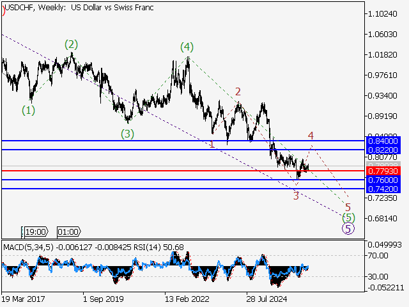Select the 0.84000 blue price level tag

click(383, 141)
